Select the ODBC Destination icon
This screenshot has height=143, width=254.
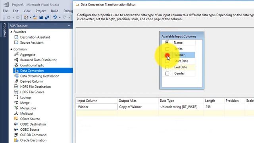click(16, 124)
